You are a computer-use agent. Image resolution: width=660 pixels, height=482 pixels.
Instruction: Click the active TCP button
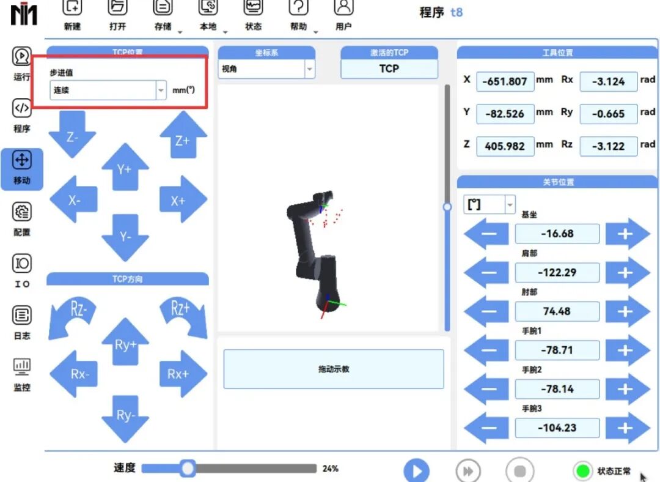click(x=389, y=69)
